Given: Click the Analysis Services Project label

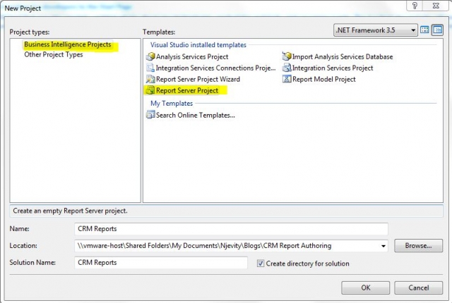Looking at the screenshot, I should click(x=192, y=57).
